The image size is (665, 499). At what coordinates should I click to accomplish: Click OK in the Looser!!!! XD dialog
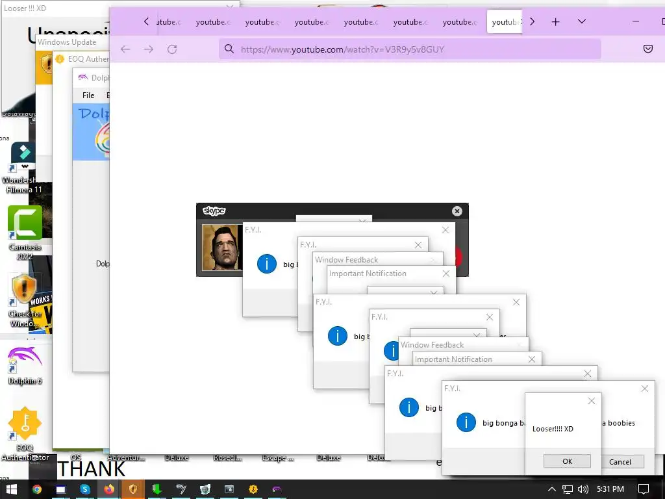coord(567,461)
